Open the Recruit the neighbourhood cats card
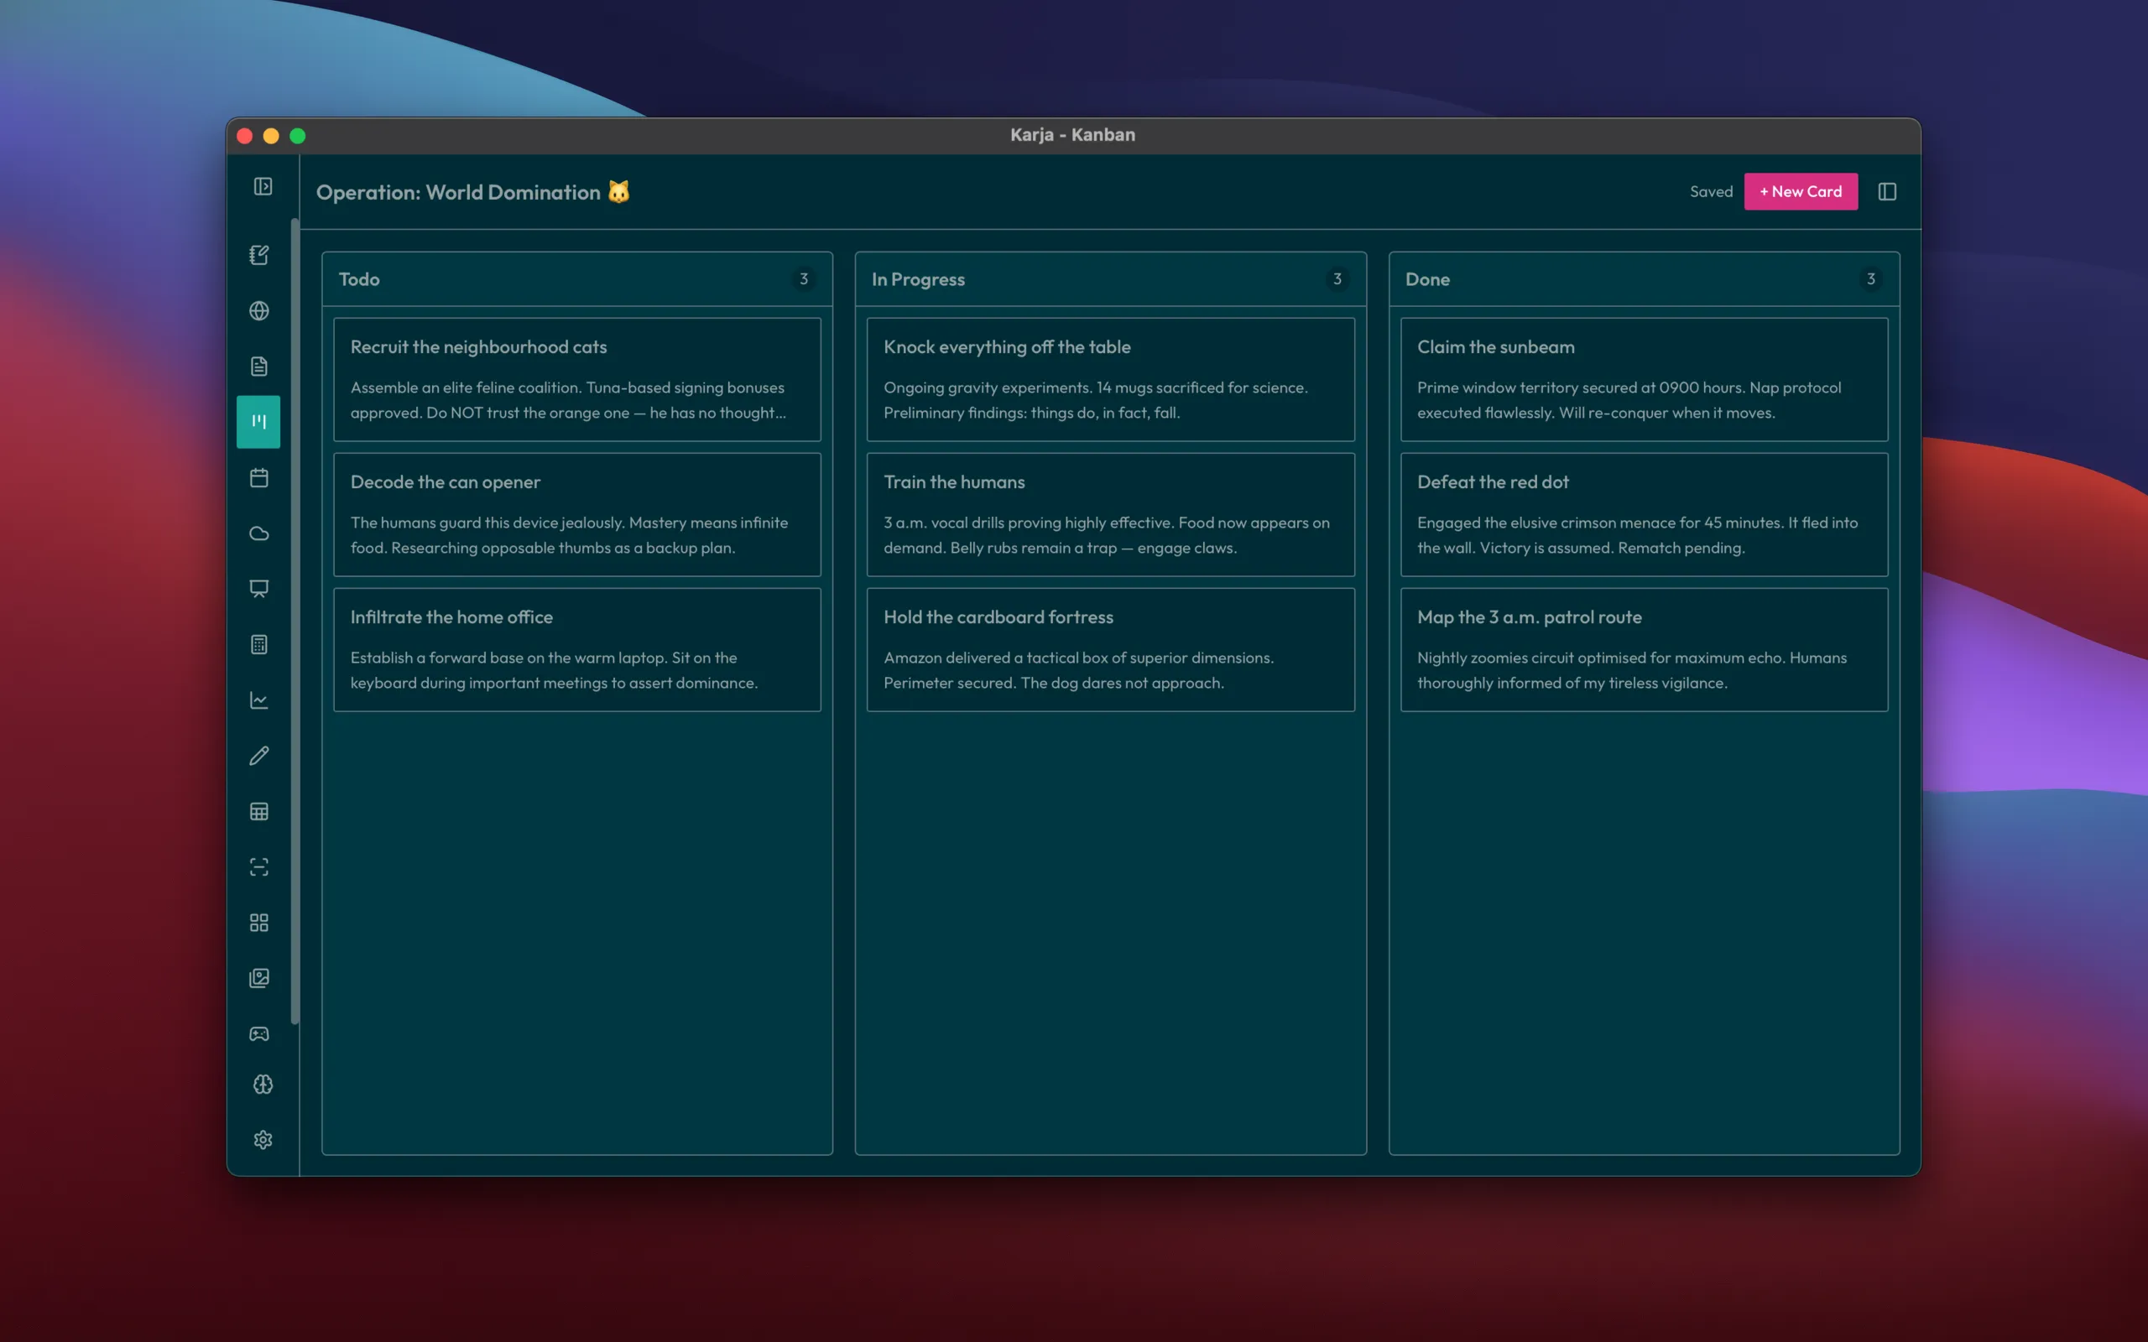The image size is (2148, 1342). tap(577, 380)
